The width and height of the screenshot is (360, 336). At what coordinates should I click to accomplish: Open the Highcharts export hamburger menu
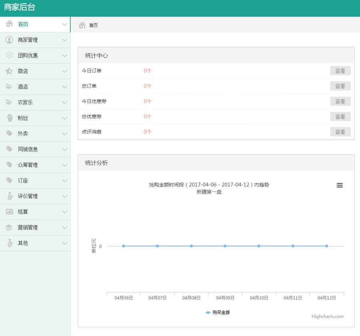pos(340,185)
